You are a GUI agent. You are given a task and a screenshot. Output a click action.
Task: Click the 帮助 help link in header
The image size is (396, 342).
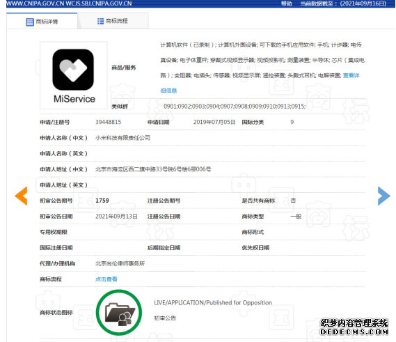[287, 3]
